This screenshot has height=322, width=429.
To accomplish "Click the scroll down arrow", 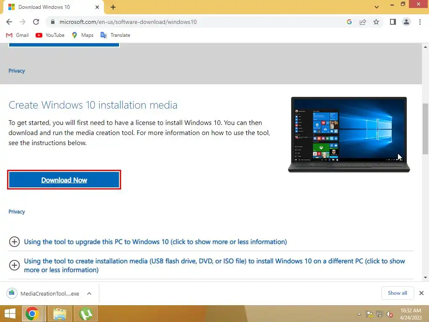I will click(426, 278).
